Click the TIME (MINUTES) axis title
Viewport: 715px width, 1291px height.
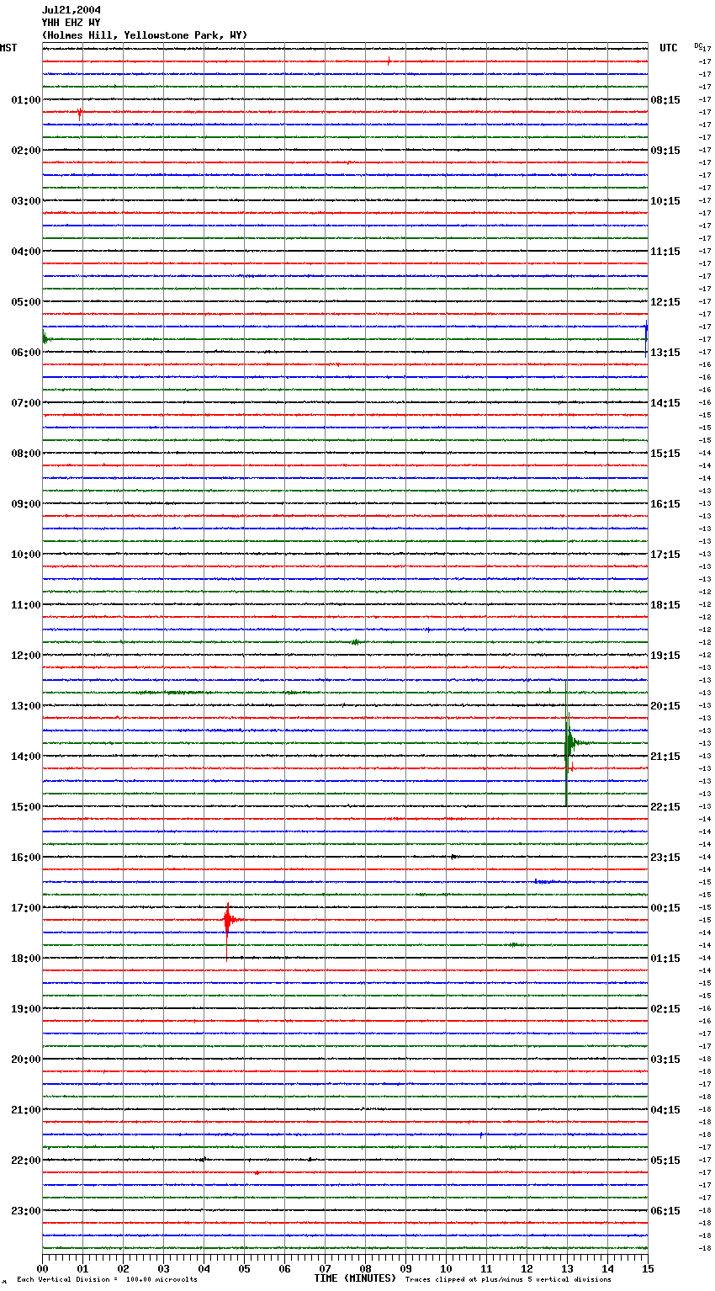click(x=355, y=1278)
